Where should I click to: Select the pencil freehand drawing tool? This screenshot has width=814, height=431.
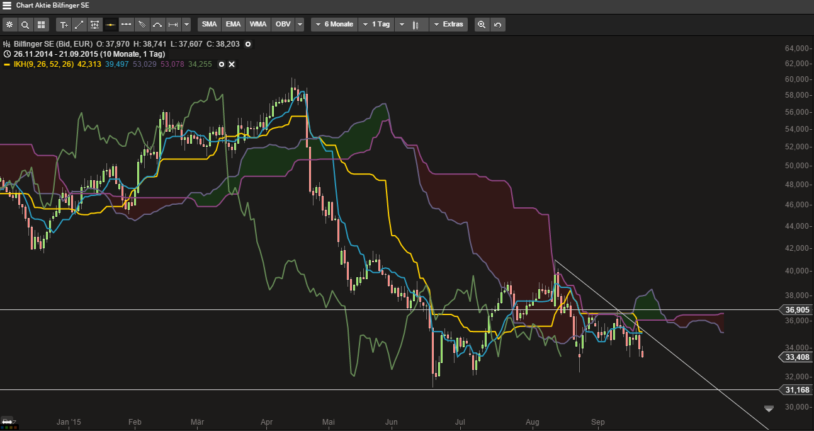[142, 25]
